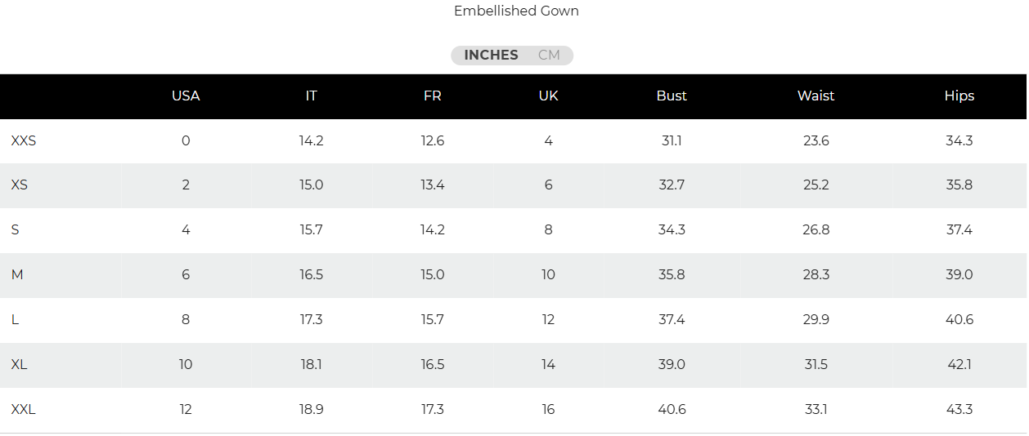Screen dimensions: 1029x436
Task: Choose the M size label
Action: click(x=17, y=274)
